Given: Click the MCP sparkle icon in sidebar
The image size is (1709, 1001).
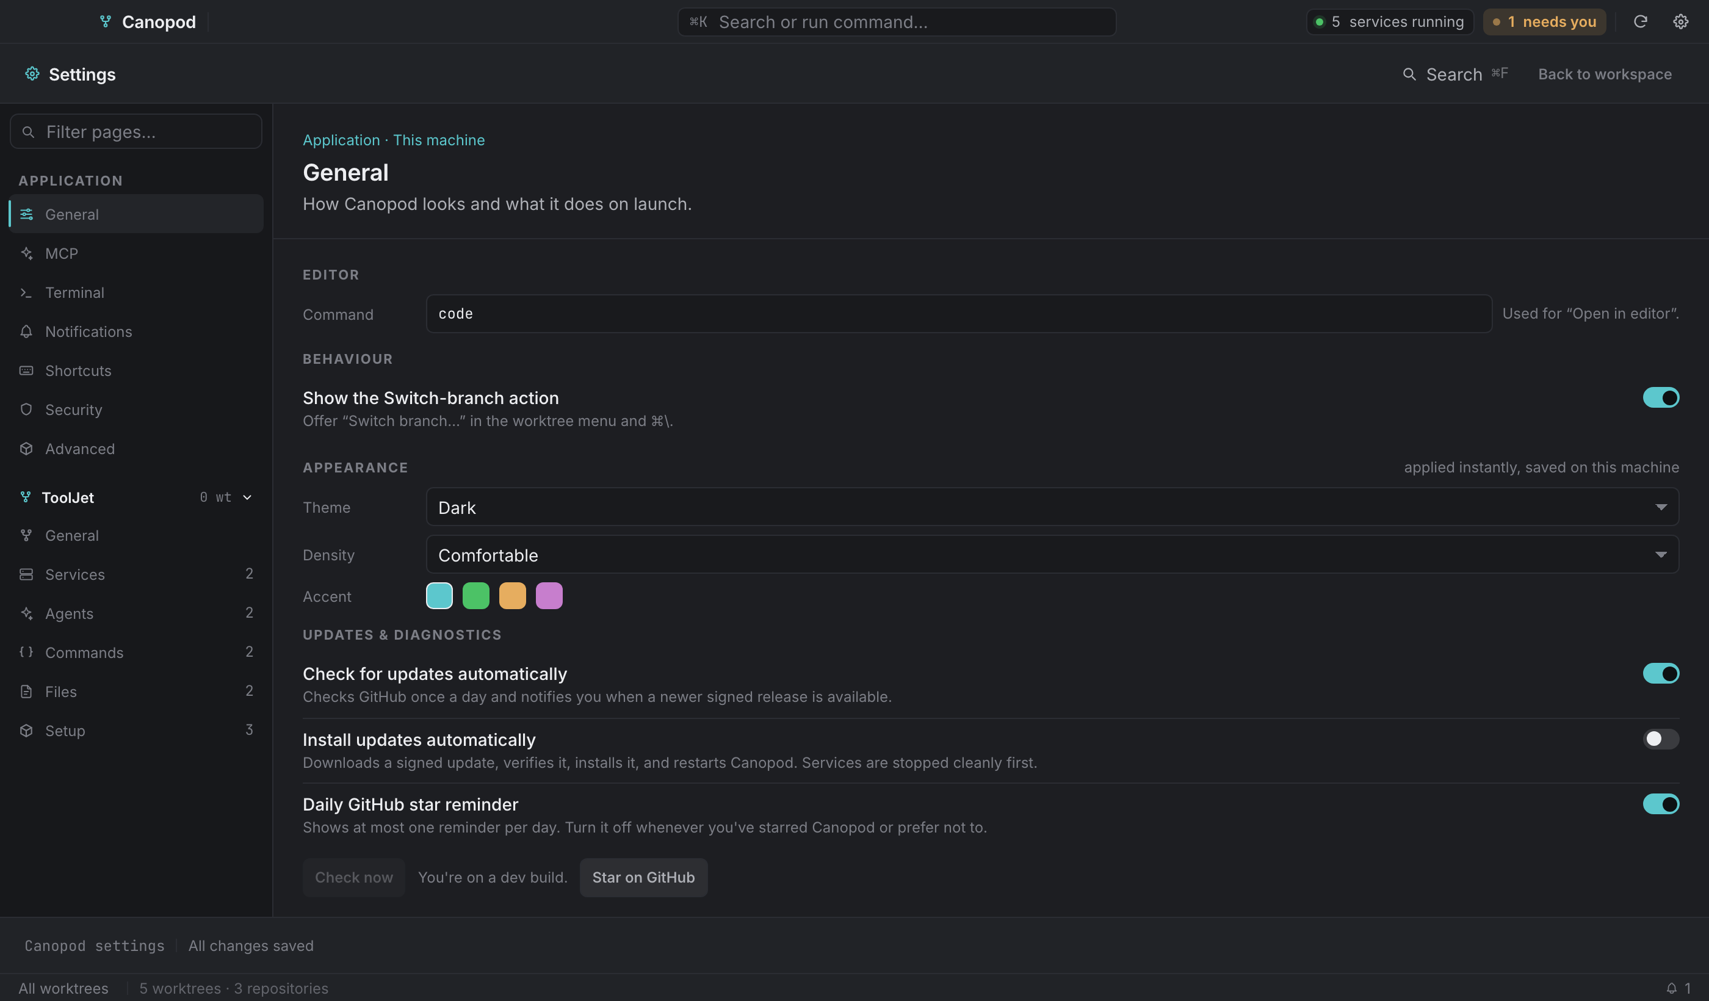Looking at the screenshot, I should [x=26, y=253].
